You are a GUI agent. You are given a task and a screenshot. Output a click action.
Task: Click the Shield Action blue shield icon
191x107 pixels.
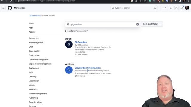point(69,70)
